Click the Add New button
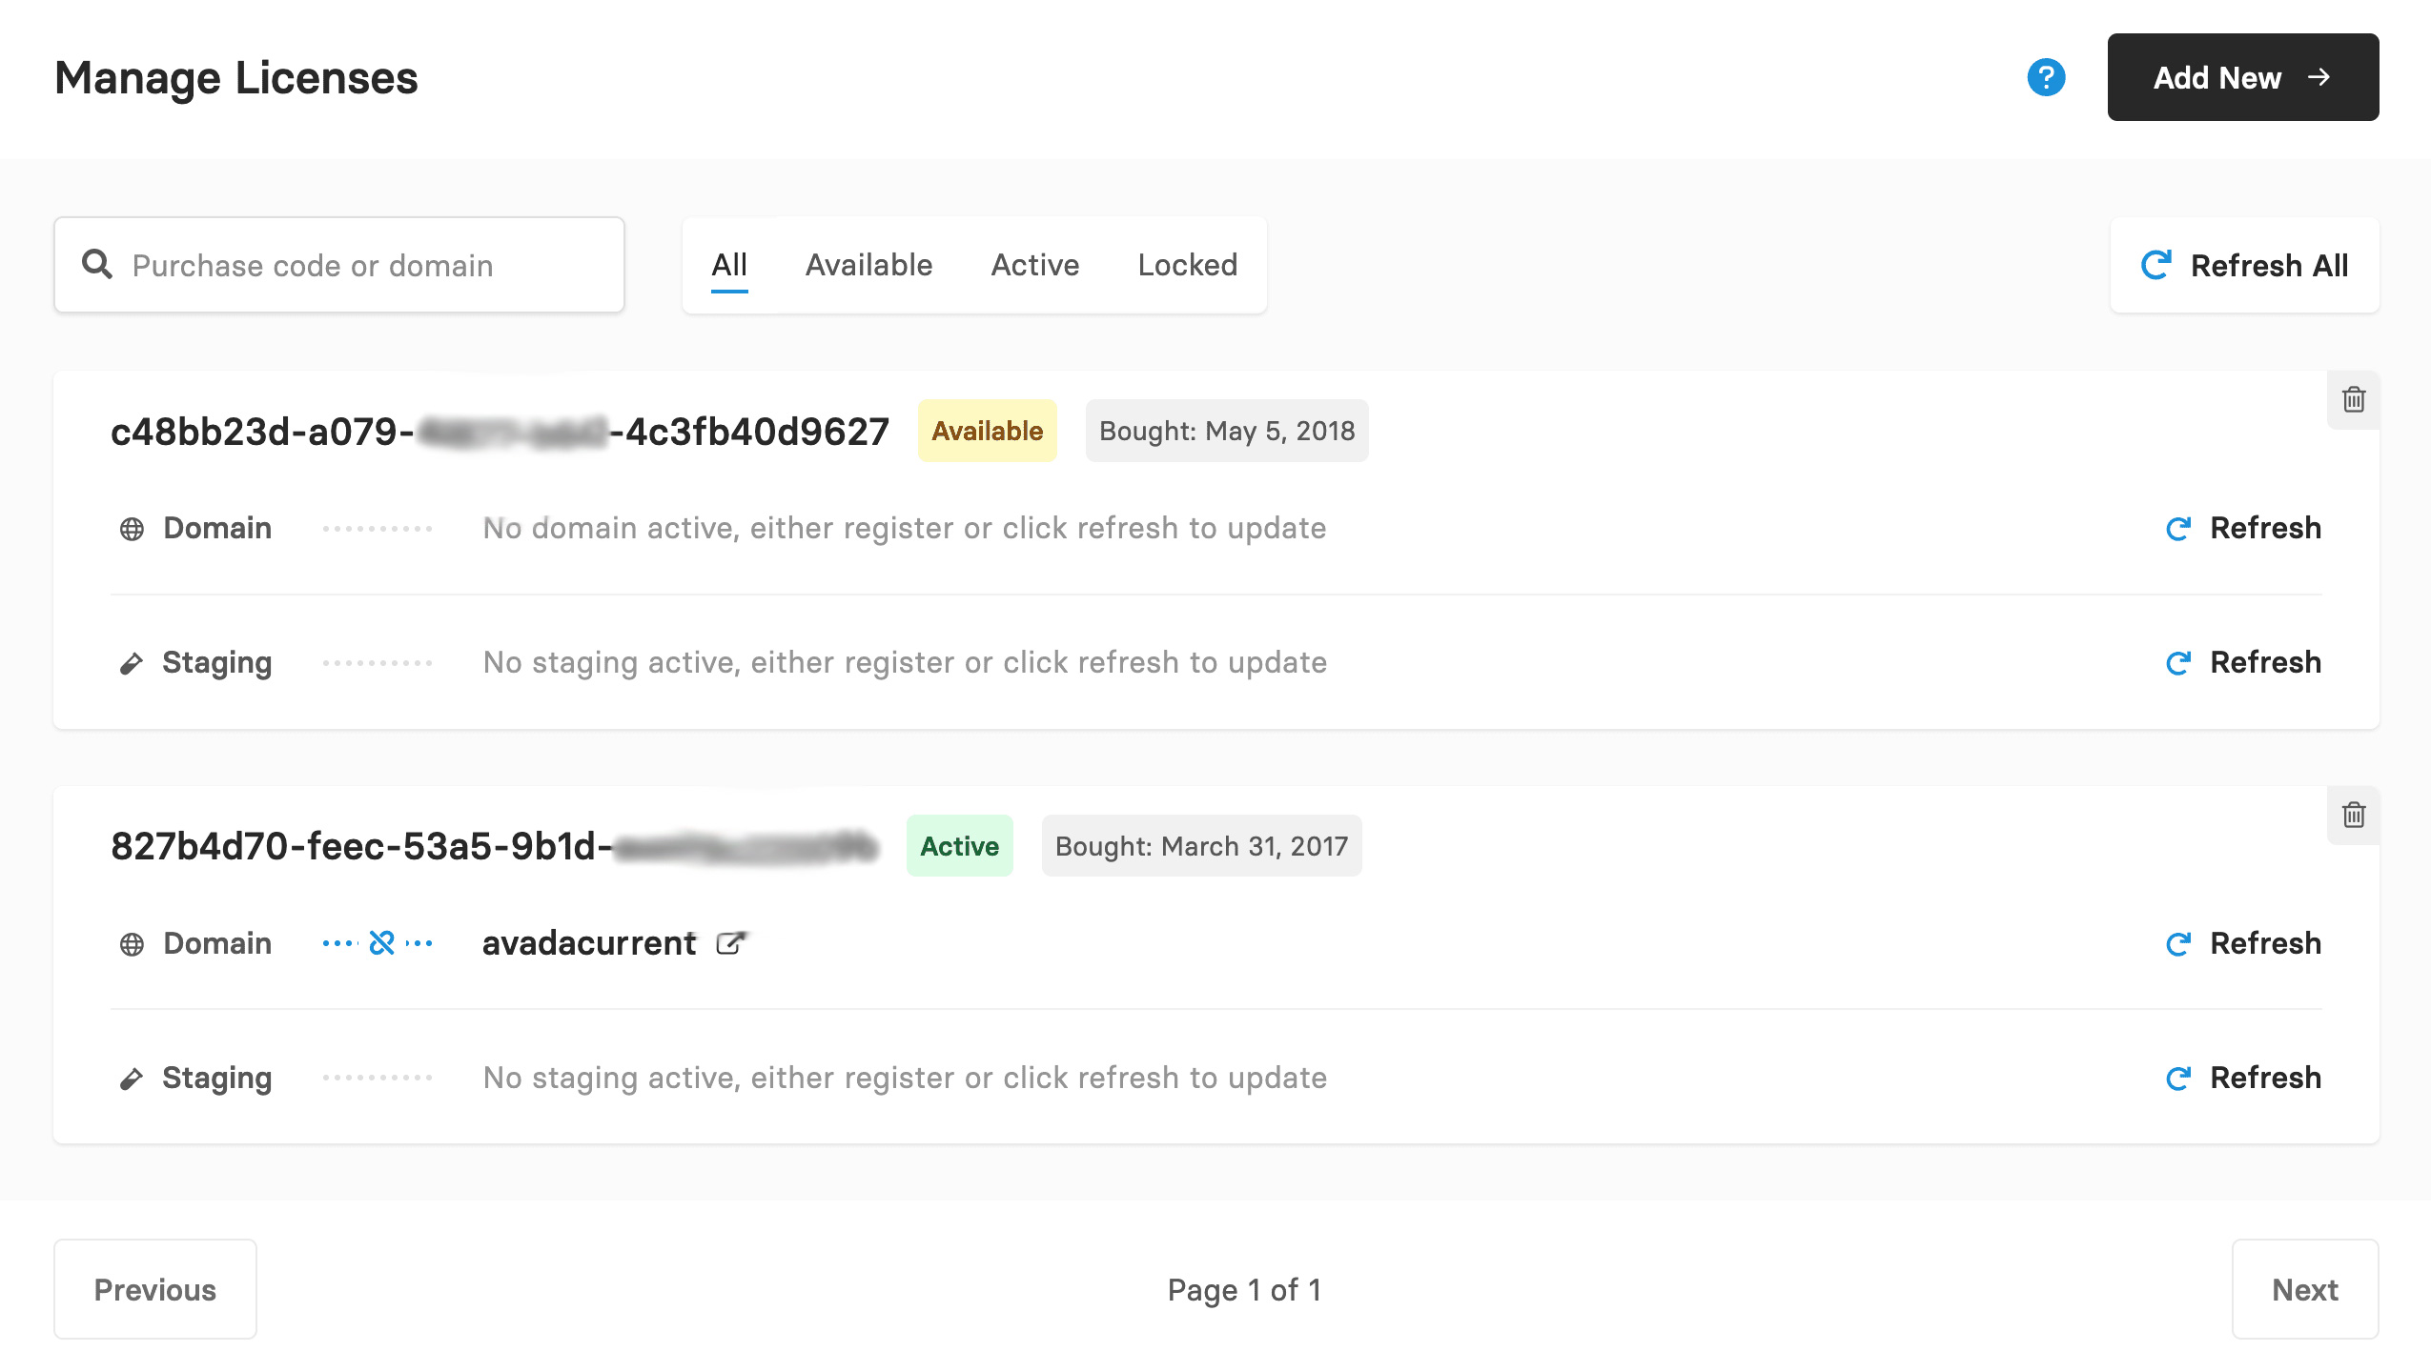Screen dimensions: 2431x1372 point(2242,77)
